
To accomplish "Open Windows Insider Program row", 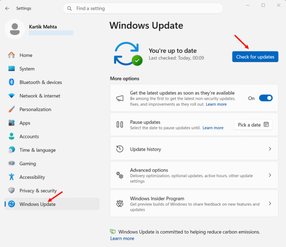I will click(x=194, y=204).
